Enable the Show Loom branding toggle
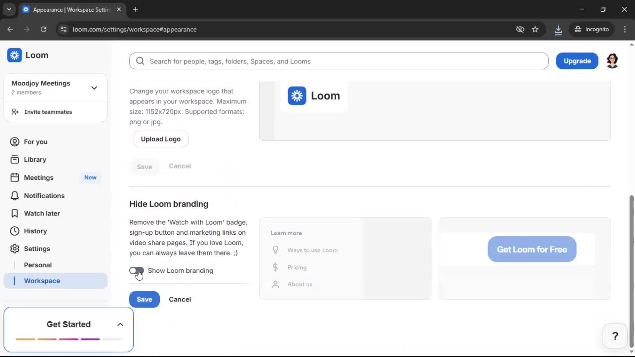 click(137, 271)
